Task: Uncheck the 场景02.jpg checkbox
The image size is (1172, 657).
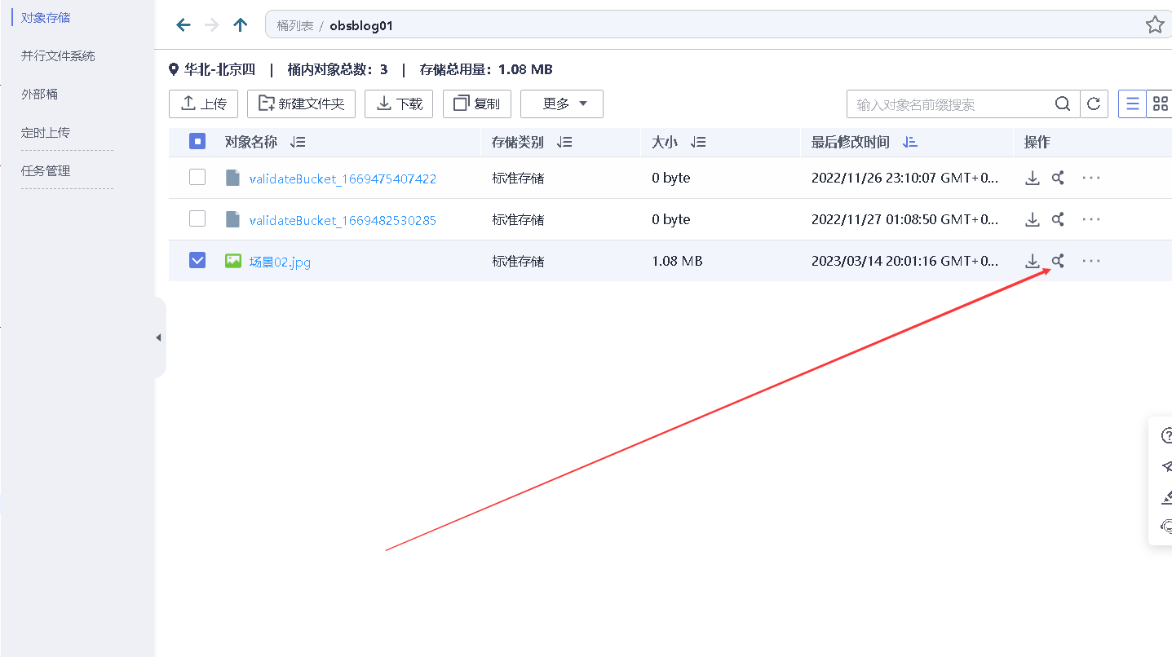Action: (x=197, y=260)
